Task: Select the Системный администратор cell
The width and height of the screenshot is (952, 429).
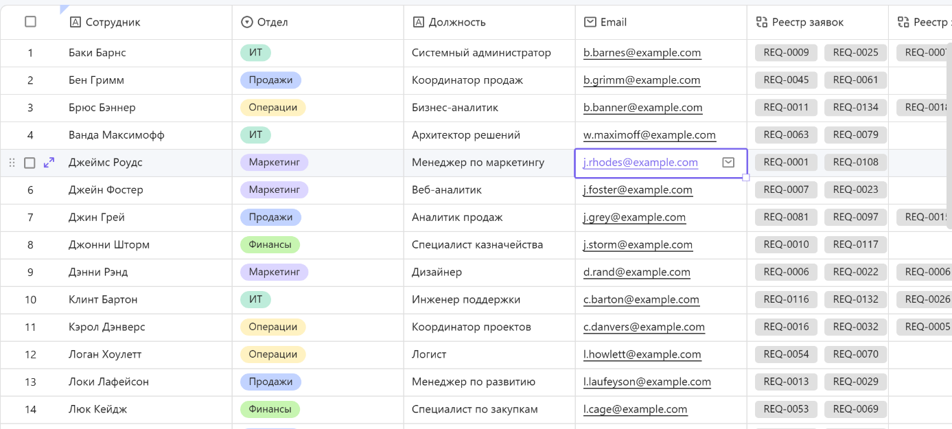Action: point(489,53)
